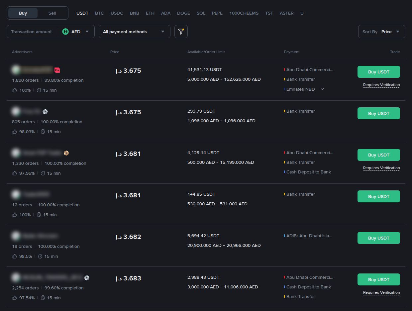Click the ADIB: Abu Dhabi Isla... payment label
The width and height of the screenshot is (412, 311).
click(x=309, y=236)
